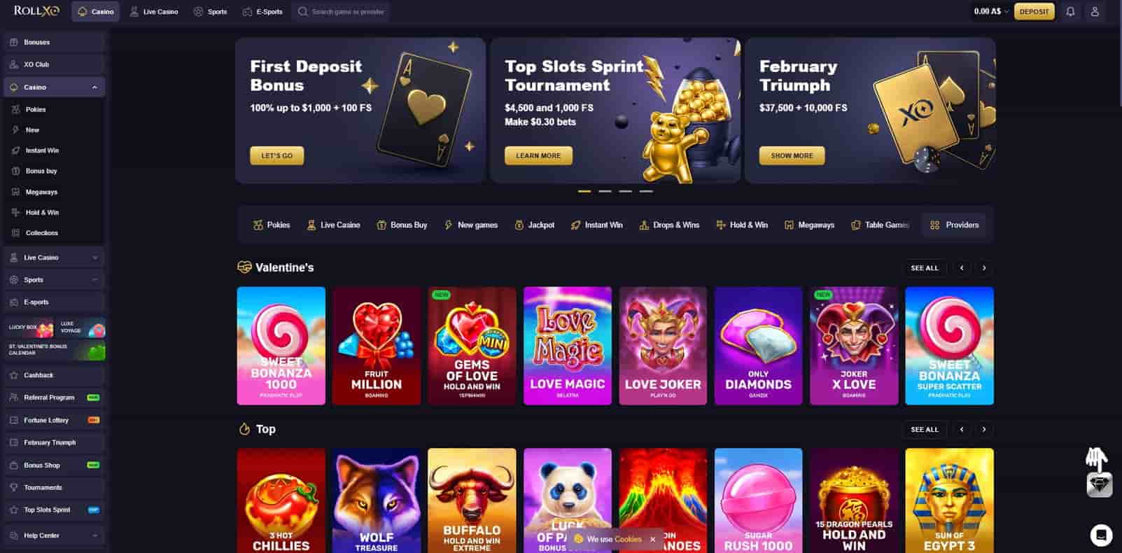
Task: Click the Cashback star icon in sidebar
Action: pos(14,375)
